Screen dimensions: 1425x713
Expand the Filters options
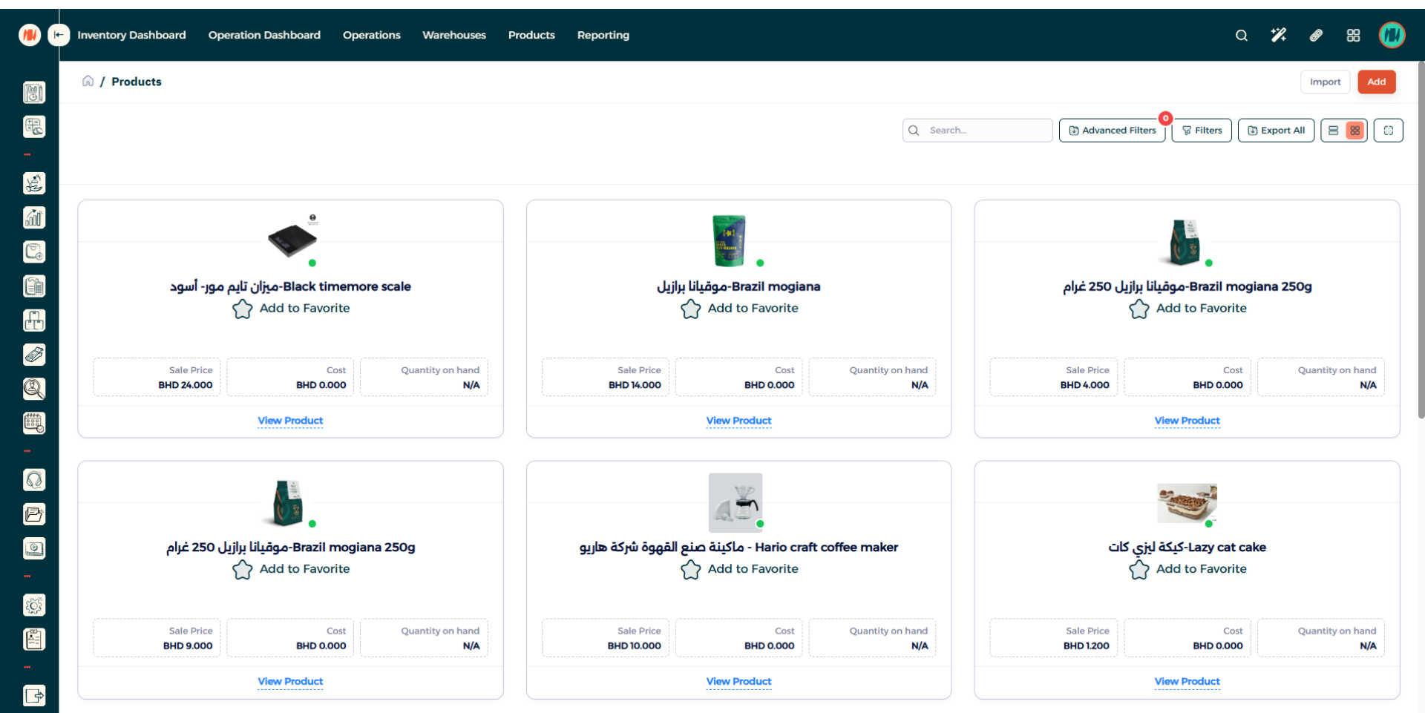pyautogui.click(x=1202, y=131)
